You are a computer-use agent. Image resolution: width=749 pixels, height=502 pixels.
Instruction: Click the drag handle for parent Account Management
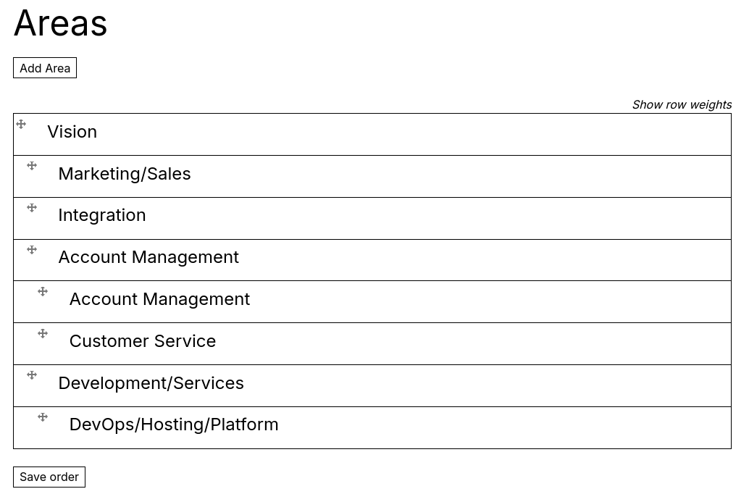pyautogui.click(x=32, y=250)
